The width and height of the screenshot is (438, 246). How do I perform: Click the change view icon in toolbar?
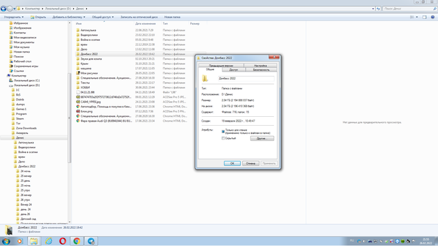(412, 17)
